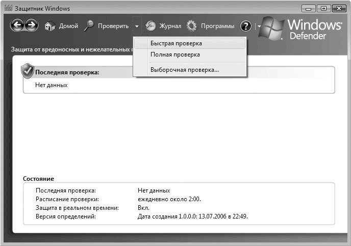
Task: Click the Forward arrow navigation button
Action: (x=31, y=25)
